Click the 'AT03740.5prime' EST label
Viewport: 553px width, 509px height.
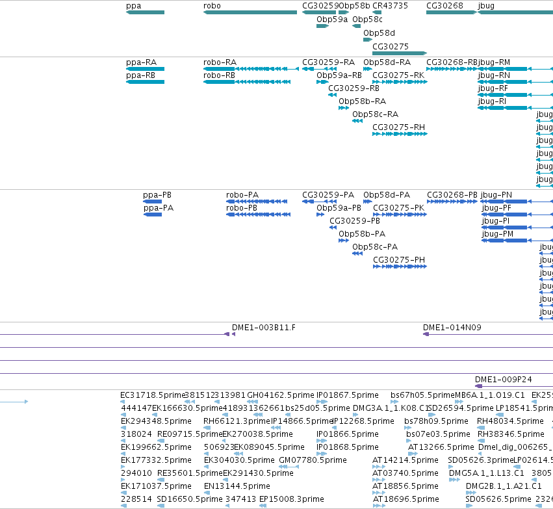405,473
